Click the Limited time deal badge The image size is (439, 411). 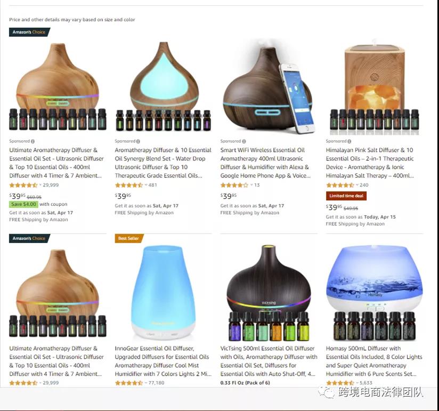346,196
